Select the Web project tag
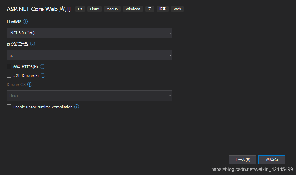The height and width of the screenshot is (175, 296). 177,9
